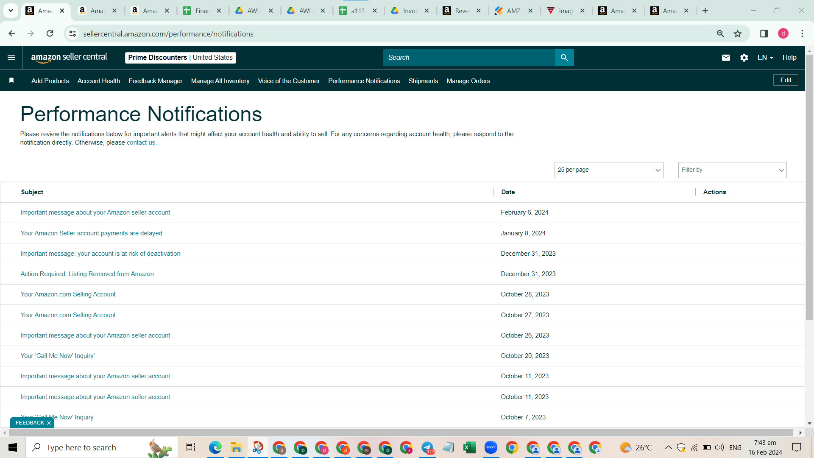This screenshot has width=814, height=458.
Task: Switch to the Invoi browser tab
Action: 410,11
